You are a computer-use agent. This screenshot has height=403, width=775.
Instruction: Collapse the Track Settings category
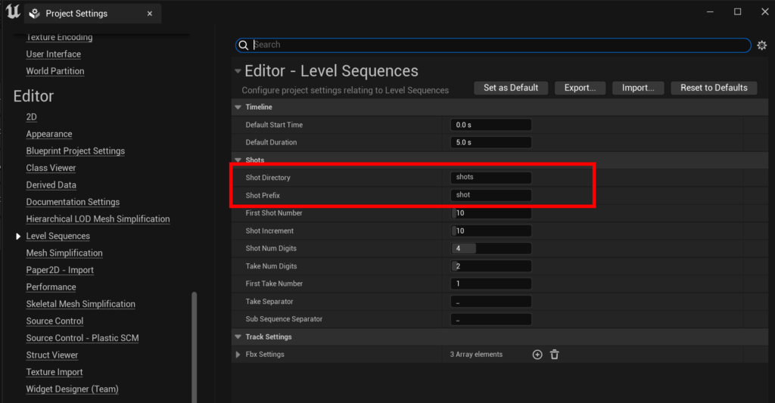click(238, 336)
